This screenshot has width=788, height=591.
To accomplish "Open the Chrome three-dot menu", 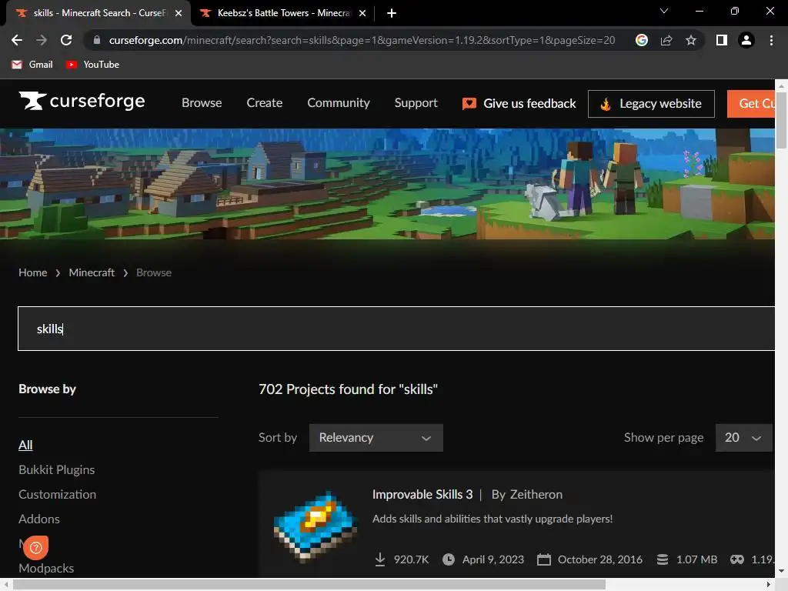I will click(x=771, y=40).
